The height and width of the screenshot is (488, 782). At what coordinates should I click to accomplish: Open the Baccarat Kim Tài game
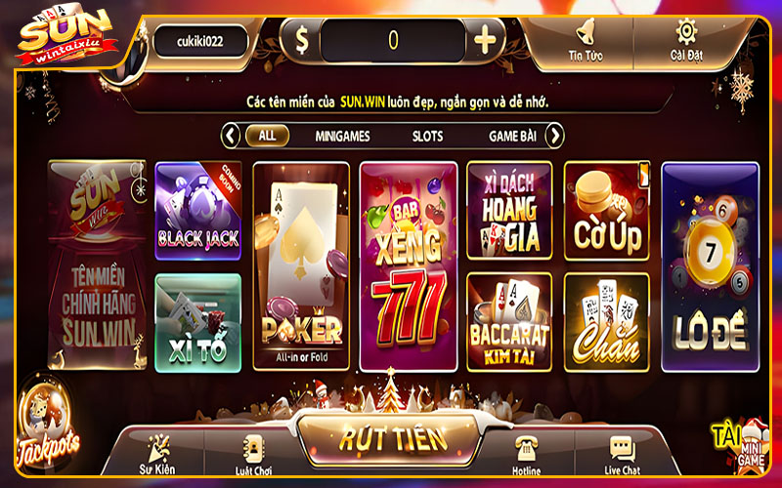coord(509,322)
